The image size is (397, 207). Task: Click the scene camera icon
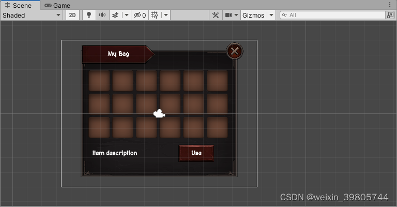tap(228, 15)
